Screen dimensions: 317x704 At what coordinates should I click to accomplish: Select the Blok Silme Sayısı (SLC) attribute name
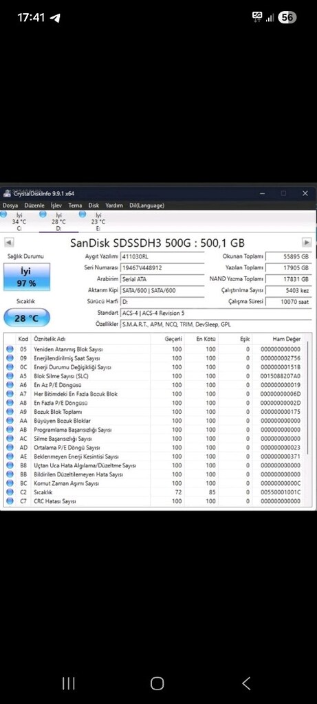coord(61,376)
